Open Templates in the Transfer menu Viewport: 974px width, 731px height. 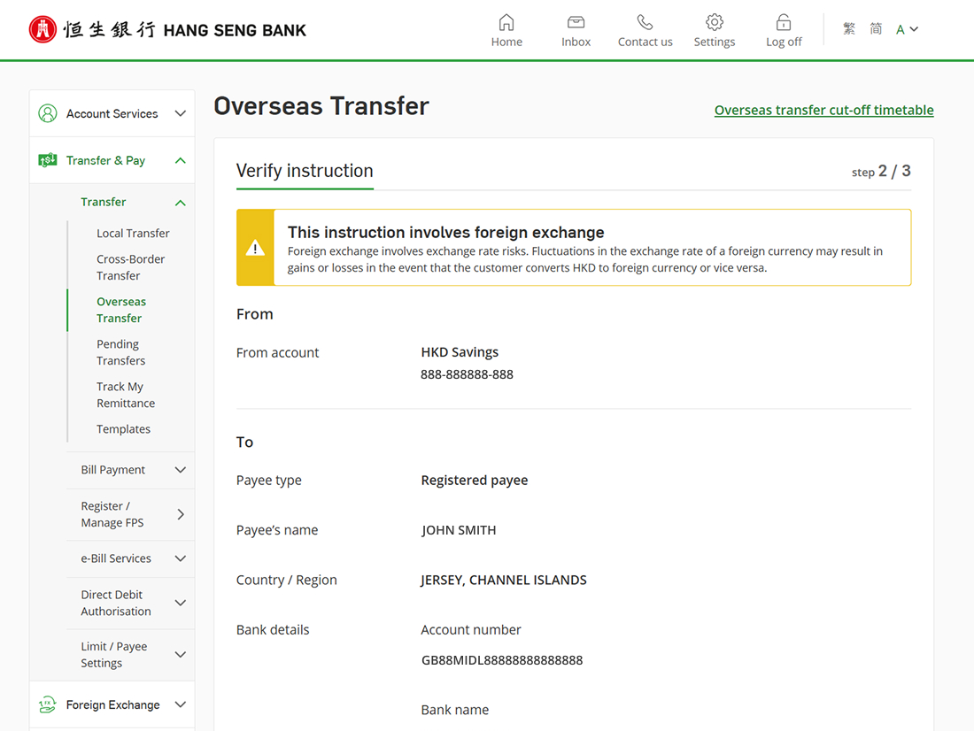(123, 429)
